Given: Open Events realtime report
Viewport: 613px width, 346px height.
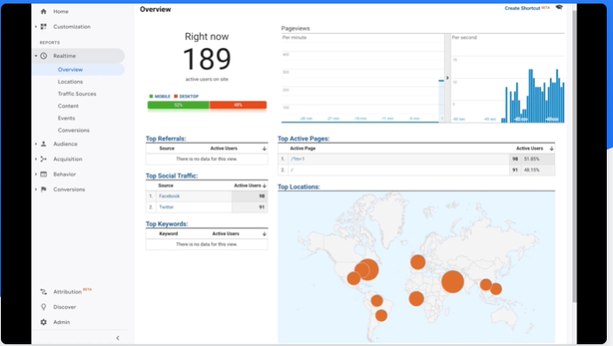Looking at the screenshot, I should (x=67, y=118).
